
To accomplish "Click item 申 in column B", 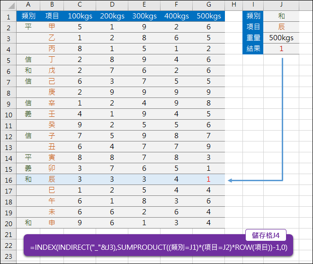I will click(52, 222).
